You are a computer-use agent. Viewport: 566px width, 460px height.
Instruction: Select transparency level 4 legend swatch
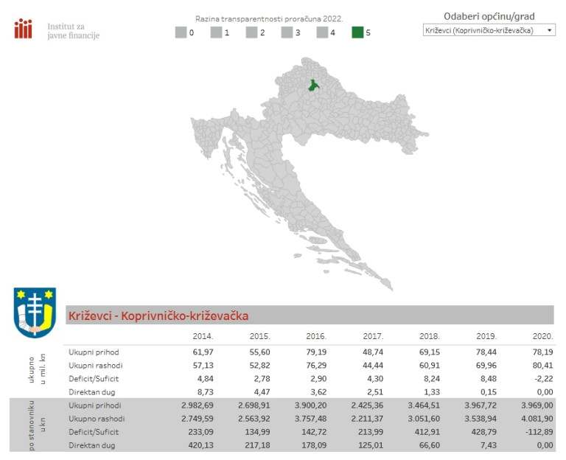coord(322,32)
